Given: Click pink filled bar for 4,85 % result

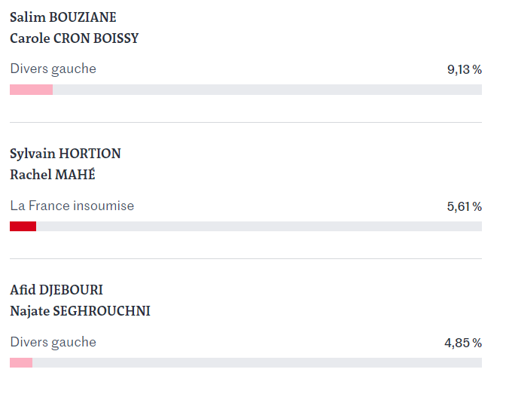Looking at the screenshot, I should 21,362.
